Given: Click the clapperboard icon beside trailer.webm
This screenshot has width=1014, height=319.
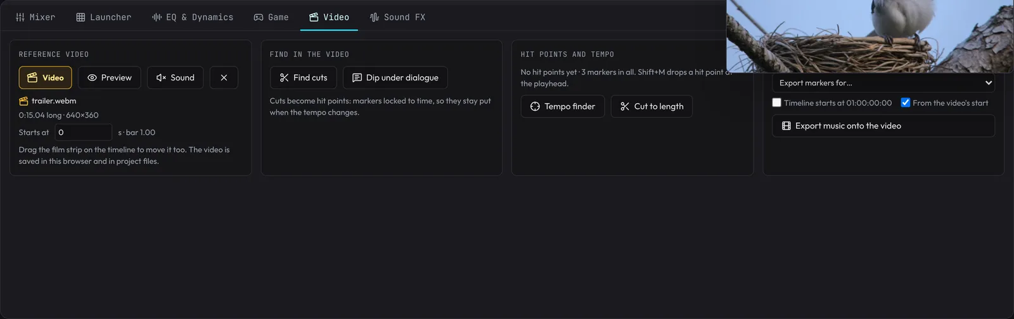Looking at the screenshot, I should (x=23, y=101).
